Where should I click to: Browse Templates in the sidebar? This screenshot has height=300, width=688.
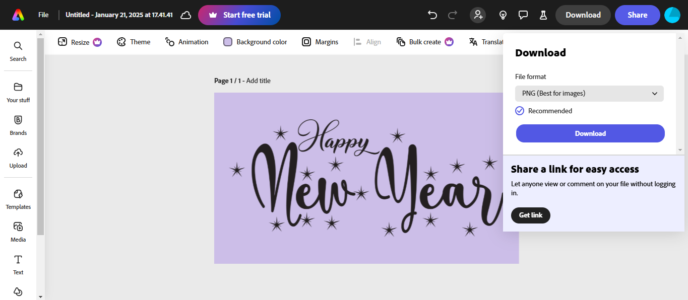18,199
